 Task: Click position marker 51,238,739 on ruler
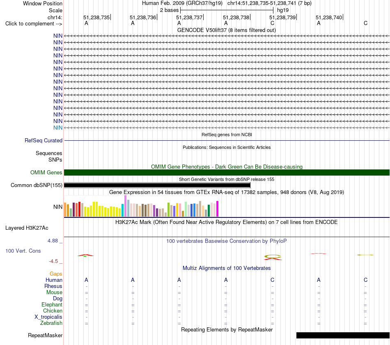pyautogui.click(x=283, y=17)
